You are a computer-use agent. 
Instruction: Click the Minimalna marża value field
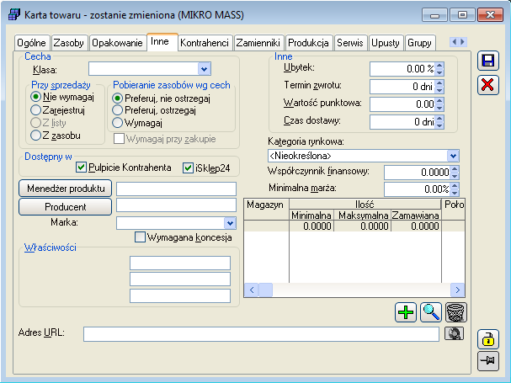click(x=418, y=189)
